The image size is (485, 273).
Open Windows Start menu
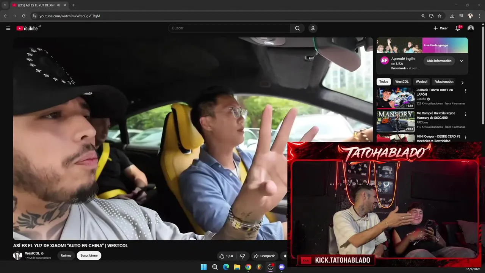click(203, 267)
